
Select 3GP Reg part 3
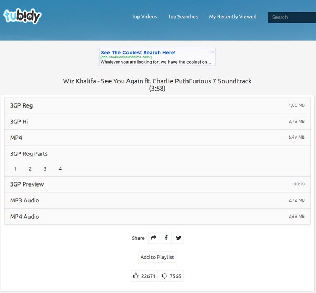point(45,169)
